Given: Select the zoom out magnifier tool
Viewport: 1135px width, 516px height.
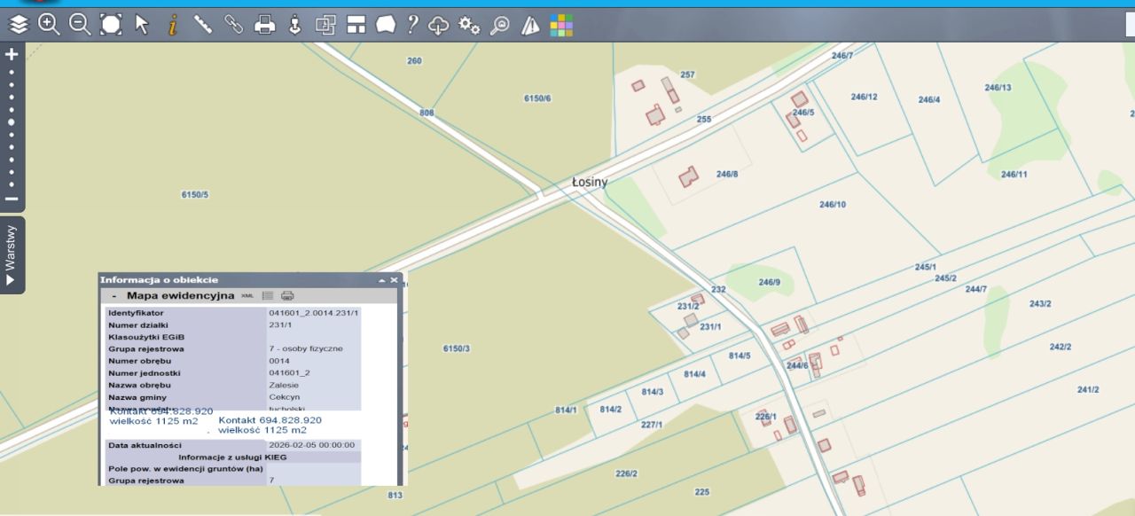Looking at the screenshot, I should (80, 25).
